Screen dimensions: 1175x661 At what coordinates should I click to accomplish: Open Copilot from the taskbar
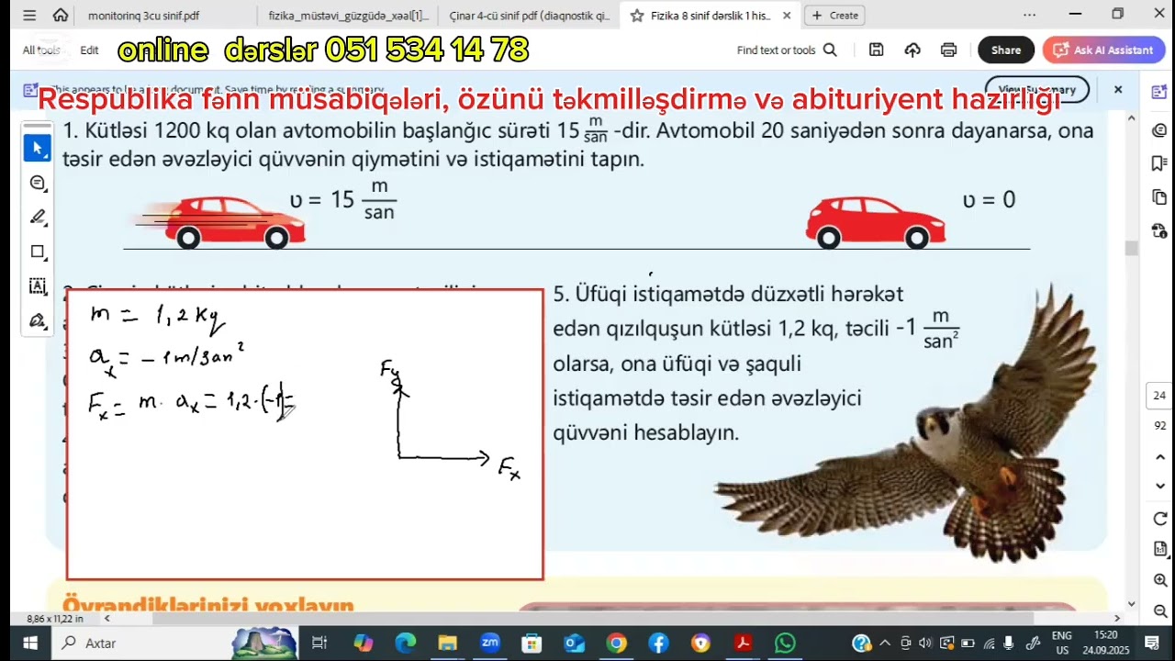[x=363, y=643]
